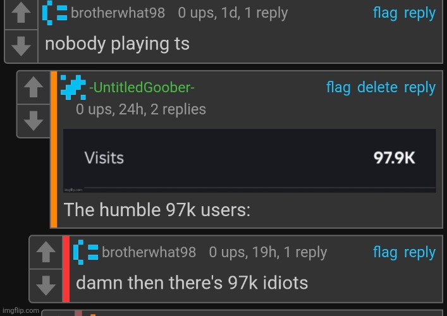Delete -UntitledGoober-'s comment
The height and width of the screenshot is (316, 447).
[377, 87]
